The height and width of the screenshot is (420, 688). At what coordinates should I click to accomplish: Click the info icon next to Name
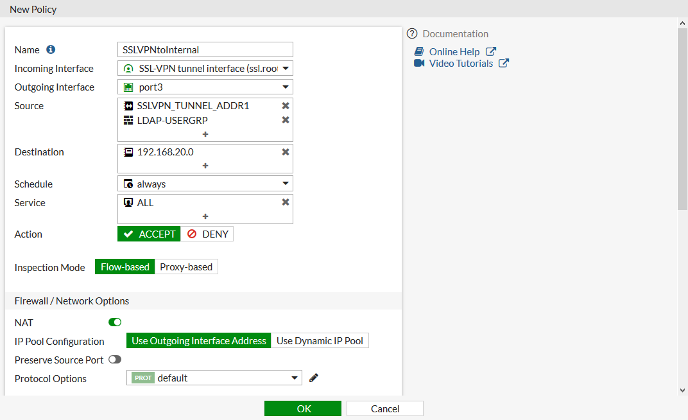click(51, 49)
